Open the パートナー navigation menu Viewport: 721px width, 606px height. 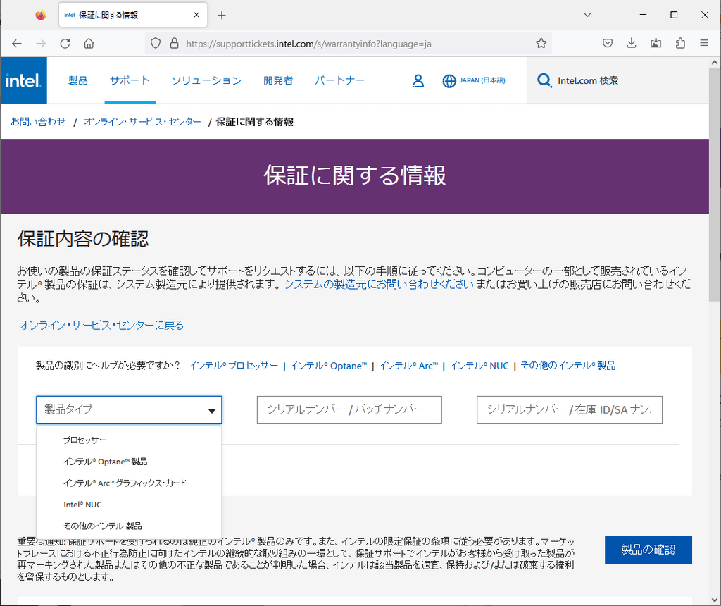point(339,80)
